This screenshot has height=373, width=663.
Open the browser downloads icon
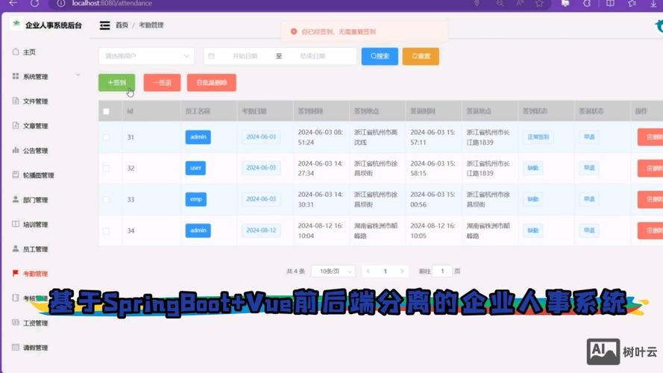[653, 4]
